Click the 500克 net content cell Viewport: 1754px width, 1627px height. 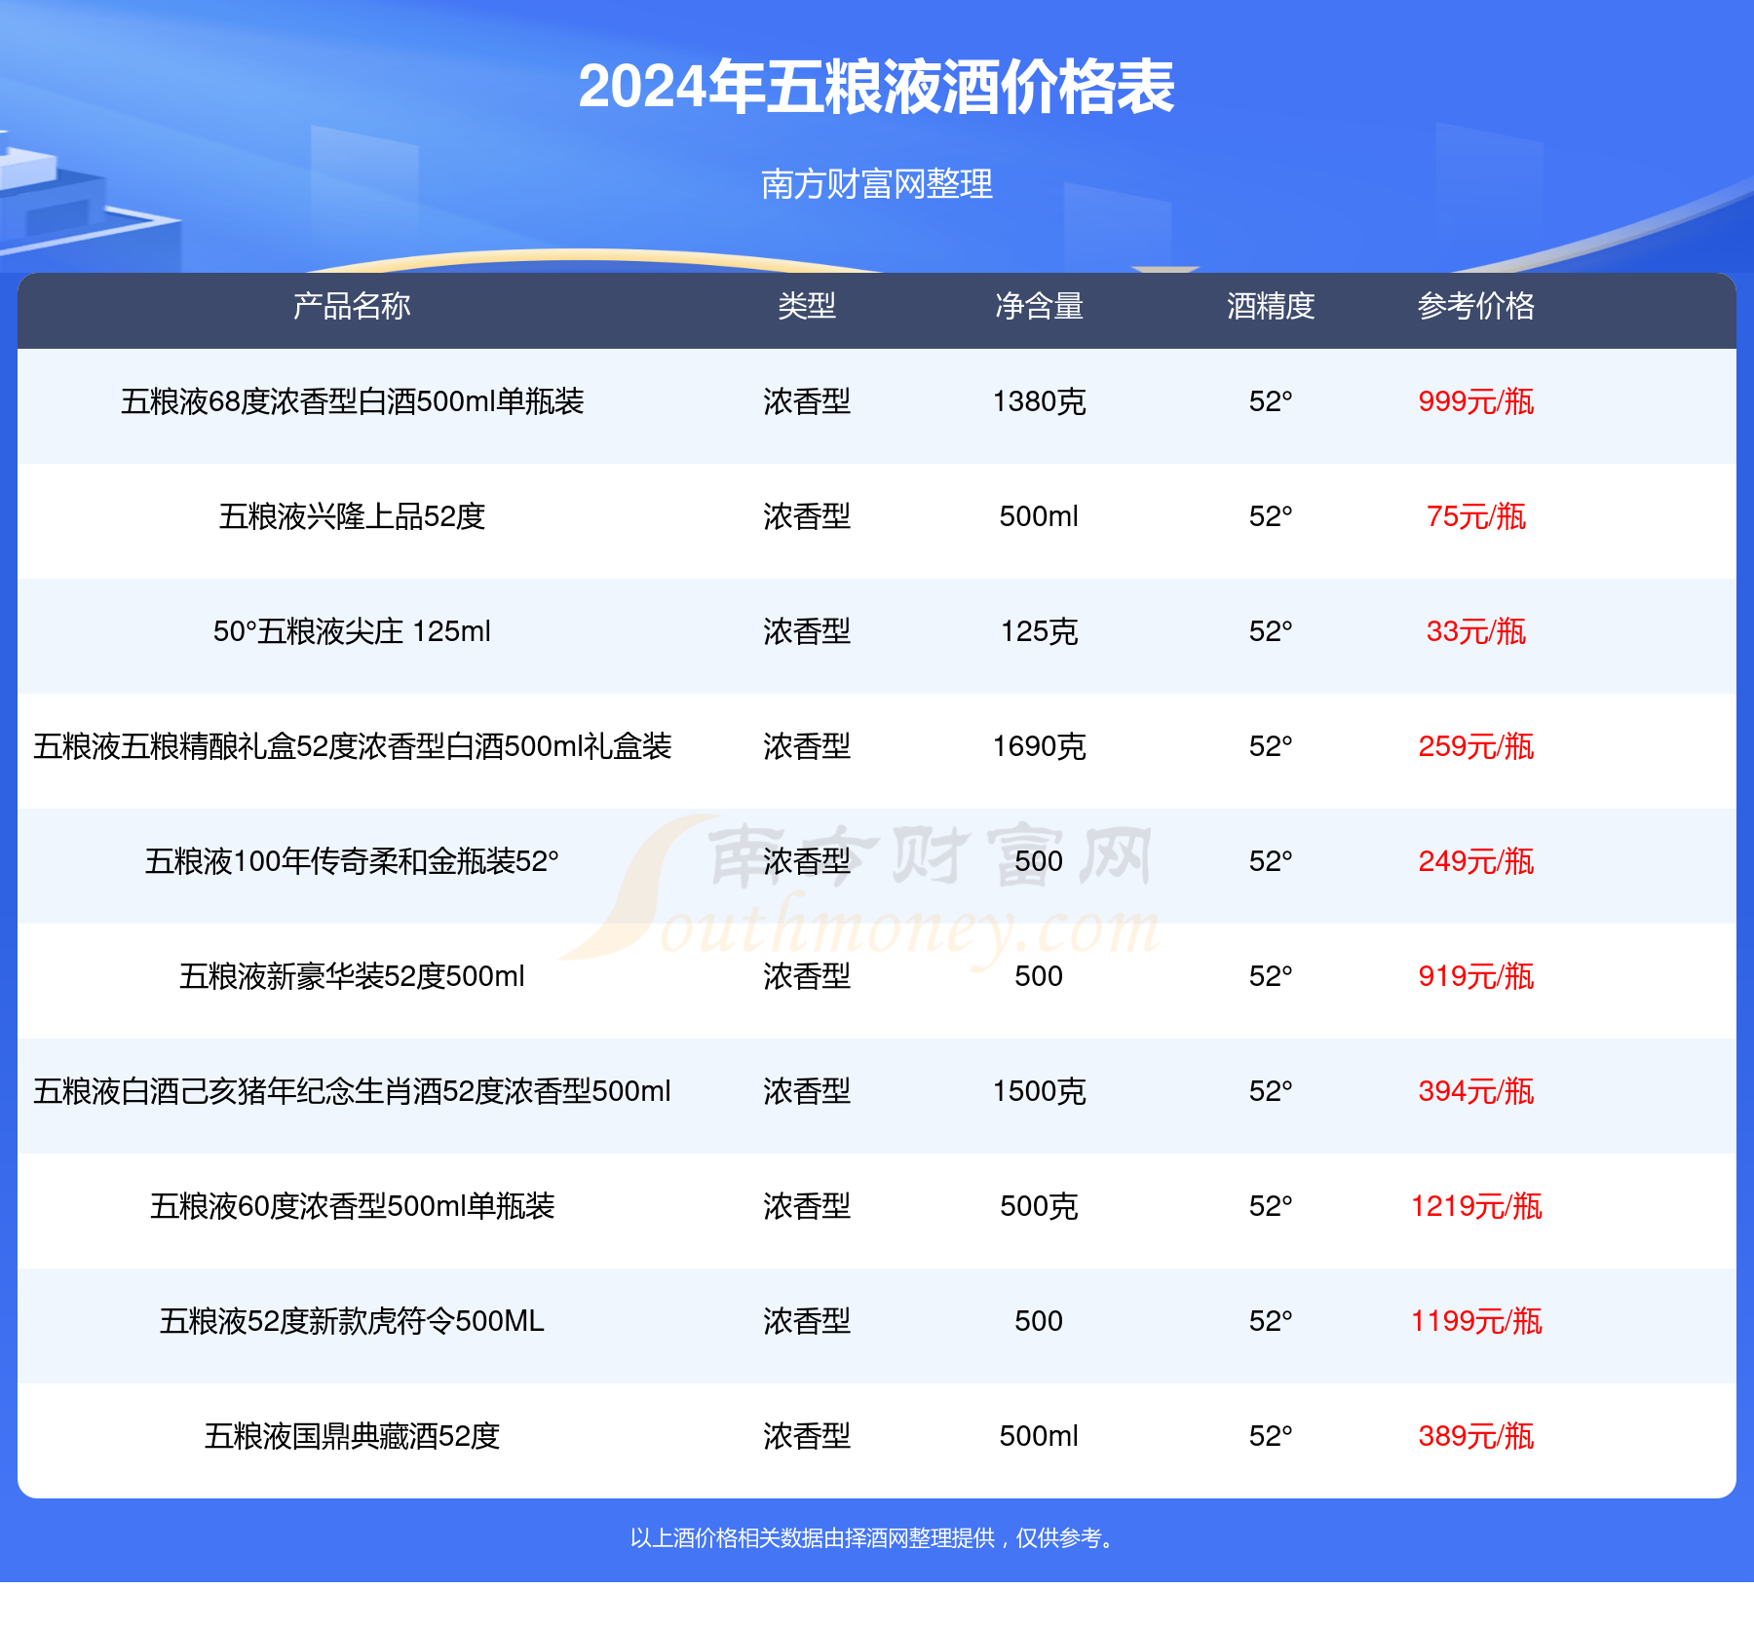coord(1039,1206)
